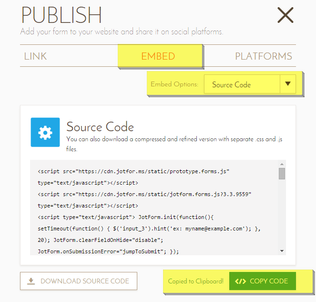This screenshot has width=316, height=302.
Task: Click the JotForm.onSubmissionError code line
Action: pos(108,251)
